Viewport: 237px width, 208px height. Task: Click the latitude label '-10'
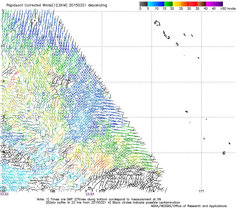coord(3,188)
